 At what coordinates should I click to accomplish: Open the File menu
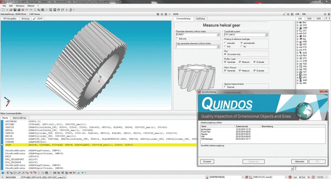pos(4,6)
